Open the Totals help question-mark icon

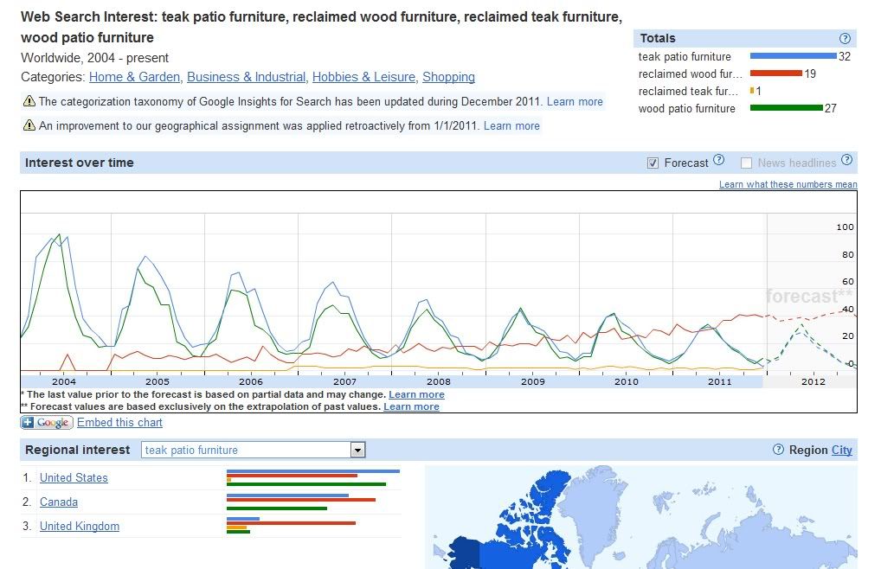pyautogui.click(x=845, y=38)
